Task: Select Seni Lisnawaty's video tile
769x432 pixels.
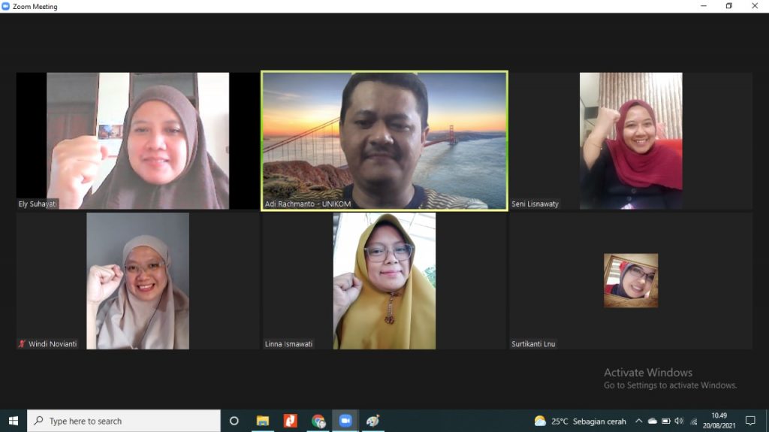Action: coord(631,141)
